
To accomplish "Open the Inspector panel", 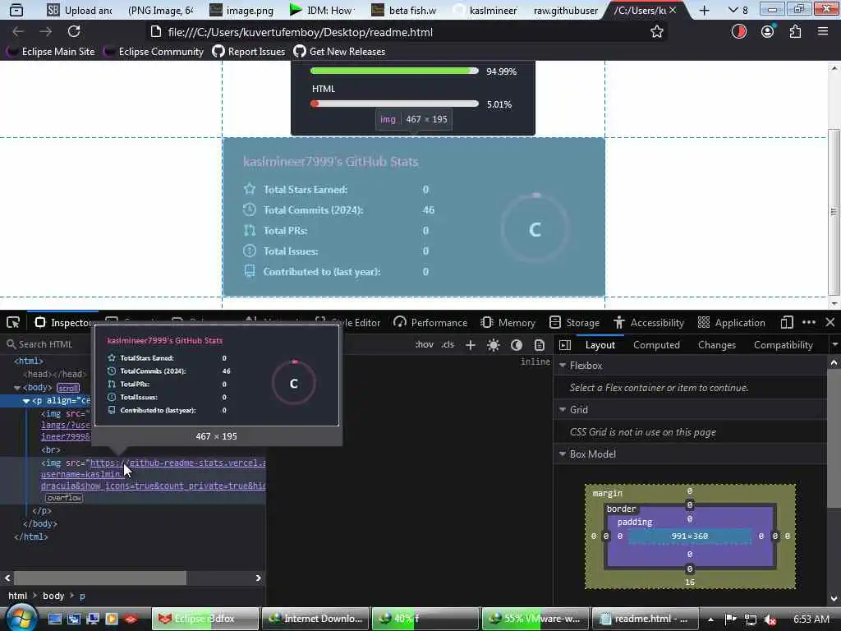I will click(x=63, y=322).
